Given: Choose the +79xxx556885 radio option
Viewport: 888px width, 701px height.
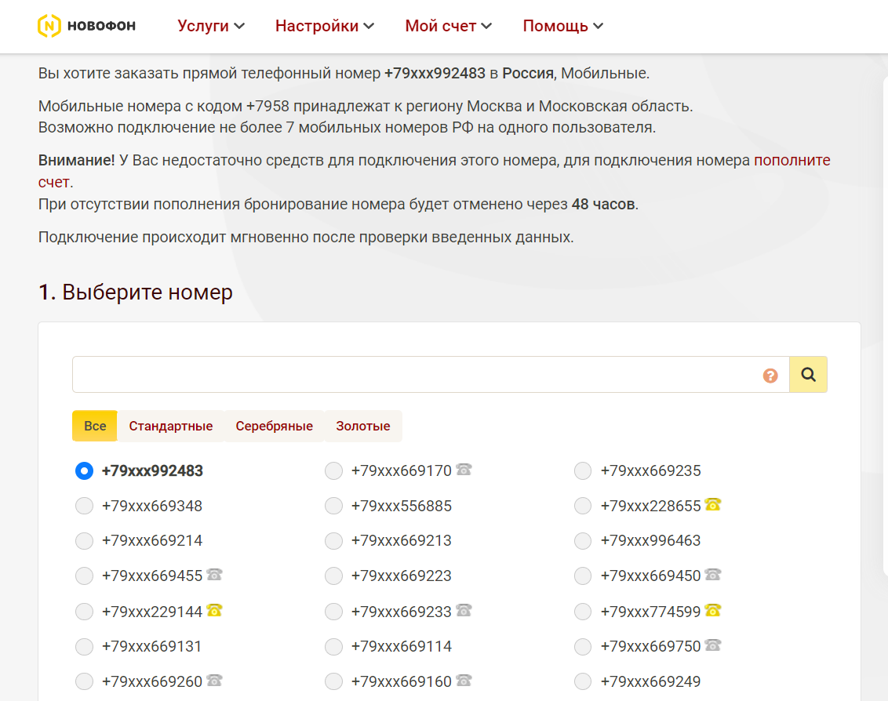Looking at the screenshot, I should point(333,507).
